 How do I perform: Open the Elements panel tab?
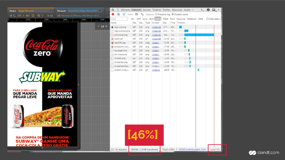[126, 10]
